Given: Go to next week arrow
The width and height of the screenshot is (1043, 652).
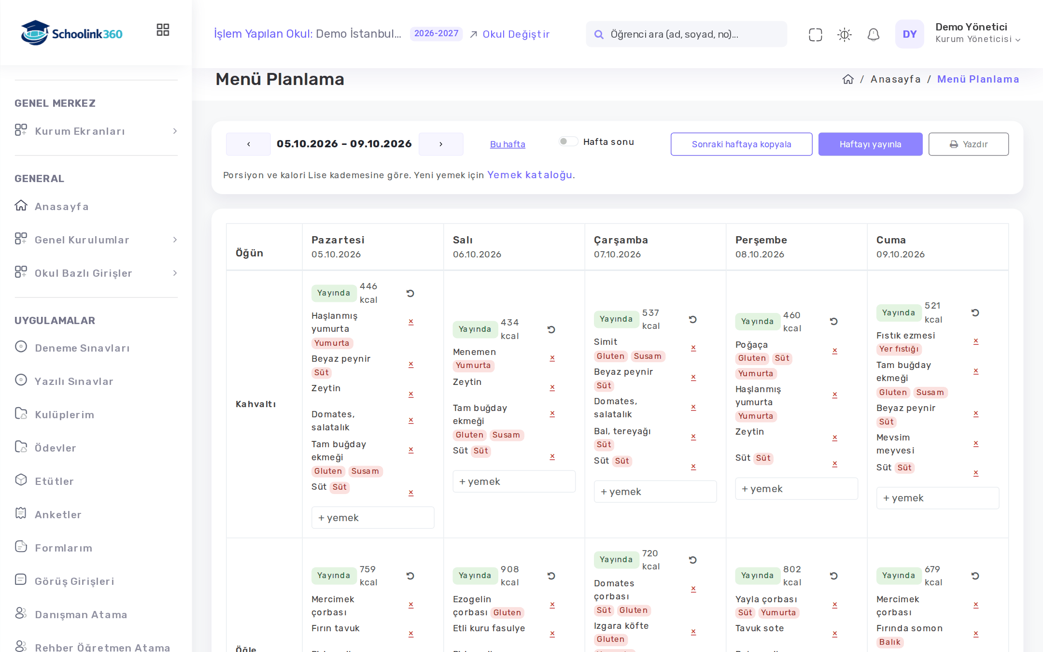Looking at the screenshot, I should pyautogui.click(x=441, y=144).
